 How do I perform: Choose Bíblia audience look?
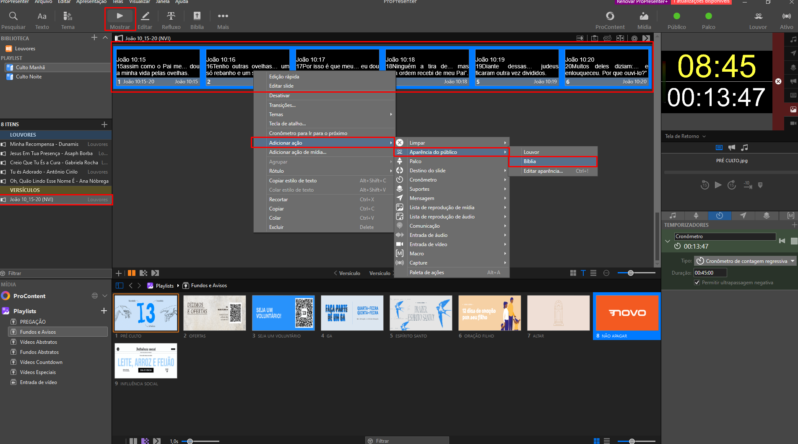[x=553, y=161]
